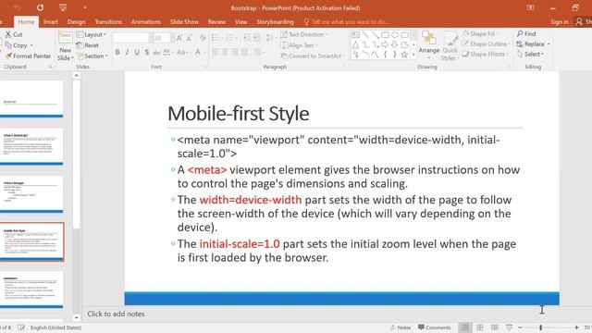592x333 pixels.
Task: Convert to SmartArt button
Action: pyautogui.click(x=313, y=55)
